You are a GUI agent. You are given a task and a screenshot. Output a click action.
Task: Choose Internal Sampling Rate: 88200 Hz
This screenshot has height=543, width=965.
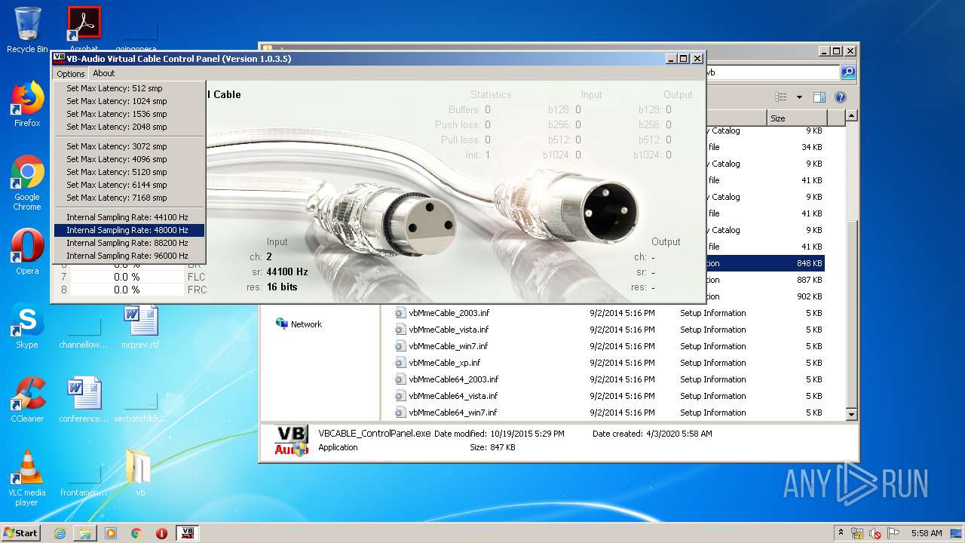pyautogui.click(x=129, y=243)
